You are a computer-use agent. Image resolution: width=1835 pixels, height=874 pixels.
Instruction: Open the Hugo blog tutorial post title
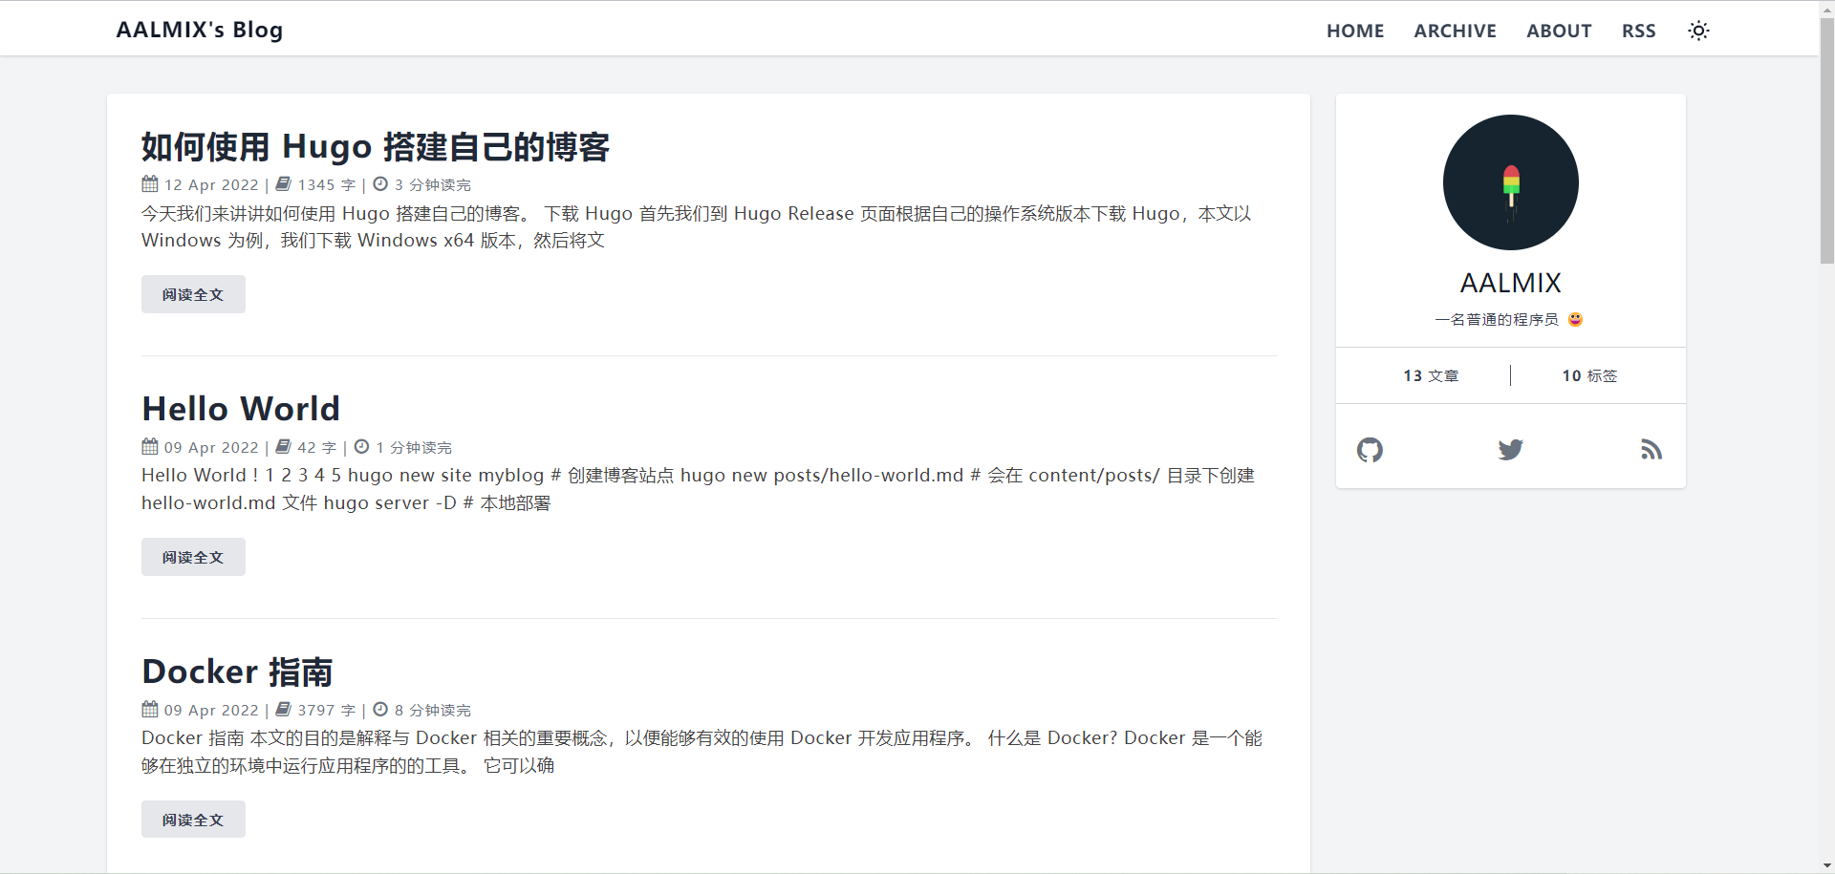point(375,147)
